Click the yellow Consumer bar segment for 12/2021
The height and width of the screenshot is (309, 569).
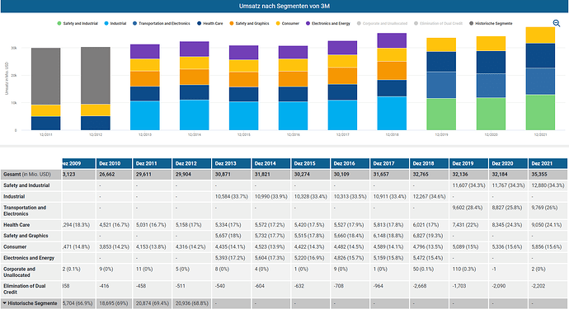click(540, 35)
